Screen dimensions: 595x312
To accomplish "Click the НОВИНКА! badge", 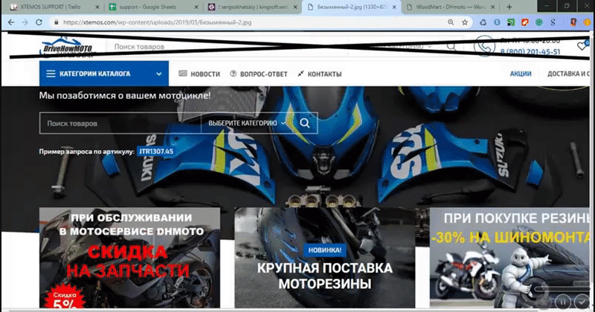I will 325,250.
